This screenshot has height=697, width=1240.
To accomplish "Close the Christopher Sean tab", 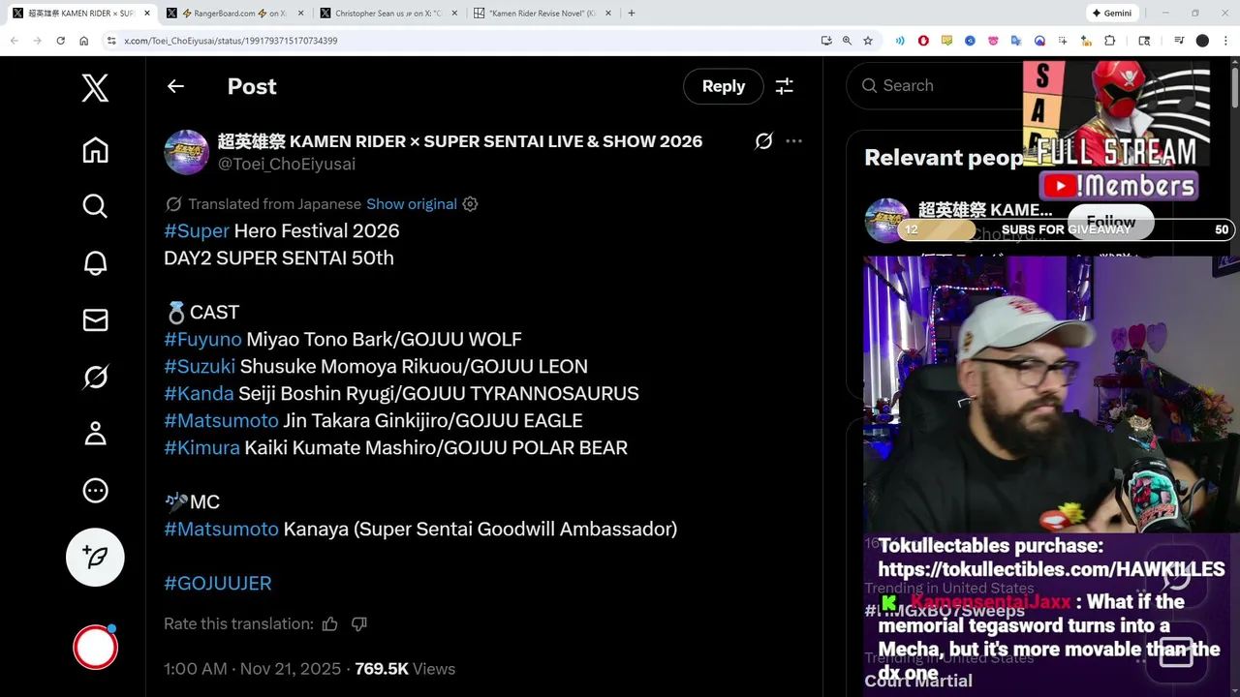I will (x=454, y=14).
